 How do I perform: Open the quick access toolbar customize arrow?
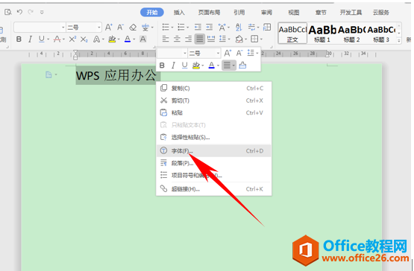(42, 12)
